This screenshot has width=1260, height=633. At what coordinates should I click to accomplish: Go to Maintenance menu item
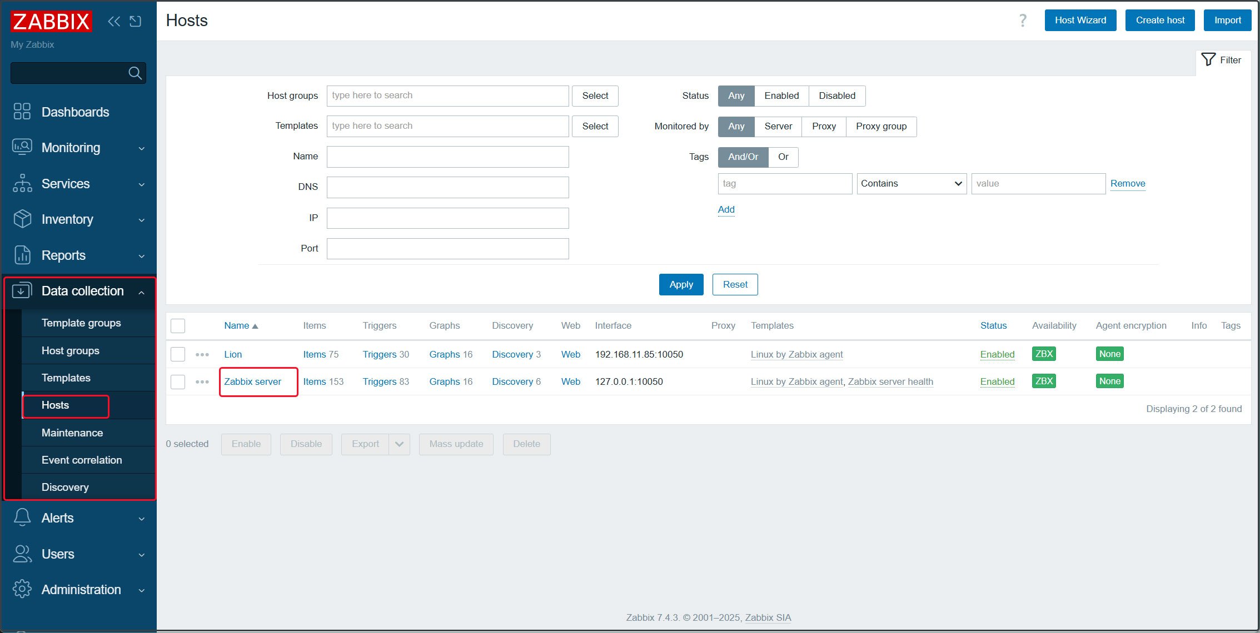[x=72, y=433]
